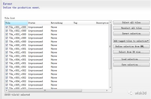Sort by the Tile column header
The width and height of the screenshot is (151, 99).
pyautogui.click(x=16, y=23)
